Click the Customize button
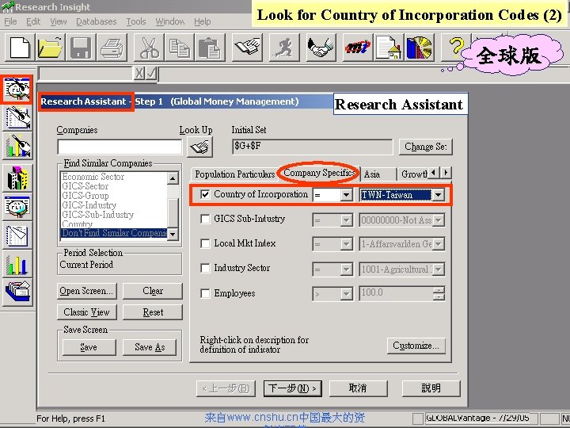The height and width of the screenshot is (428, 570). coord(416,346)
